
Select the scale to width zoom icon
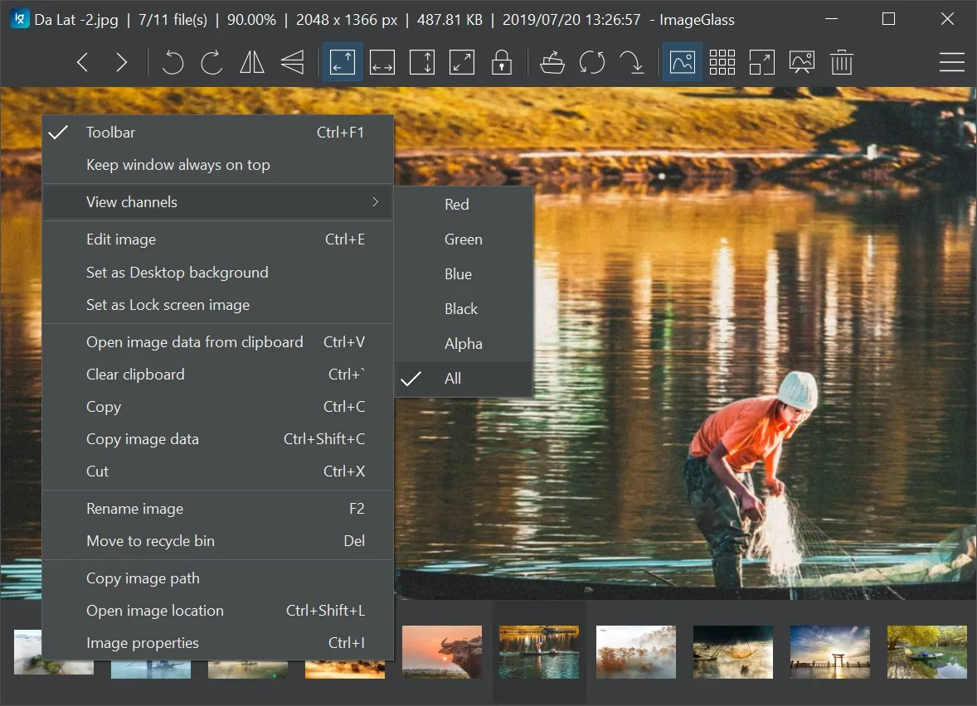(382, 63)
